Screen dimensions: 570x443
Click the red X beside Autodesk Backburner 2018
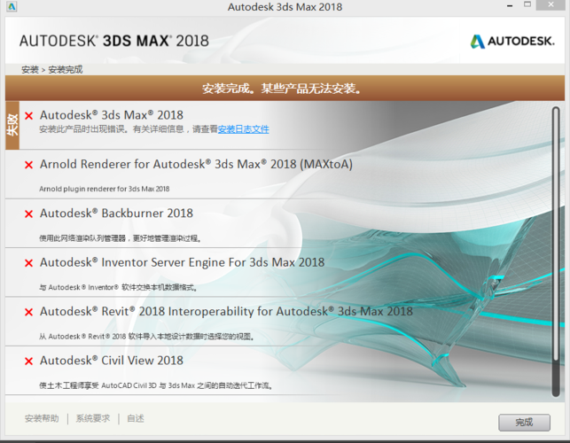[x=28, y=214]
